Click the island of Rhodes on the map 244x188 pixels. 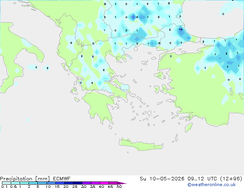tap(189, 127)
